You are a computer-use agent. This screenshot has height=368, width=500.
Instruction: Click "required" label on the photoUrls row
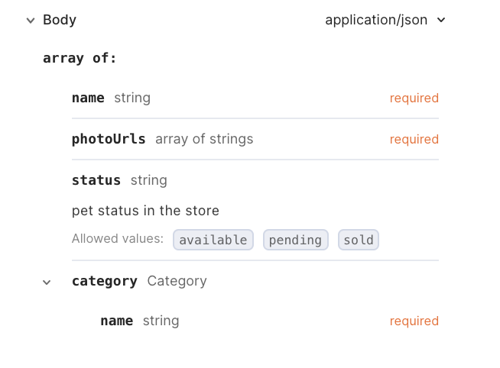tap(414, 139)
